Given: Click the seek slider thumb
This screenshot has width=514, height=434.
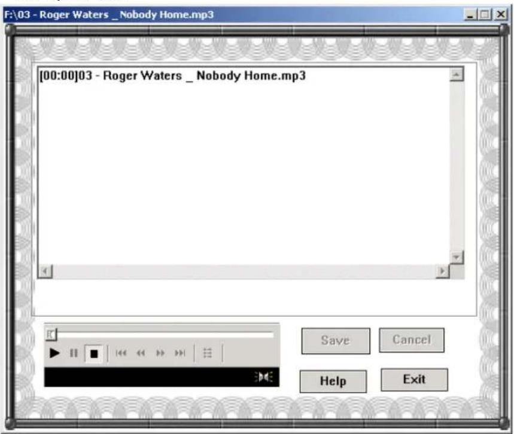Looking at the screenshot, I should click(51, 334).
